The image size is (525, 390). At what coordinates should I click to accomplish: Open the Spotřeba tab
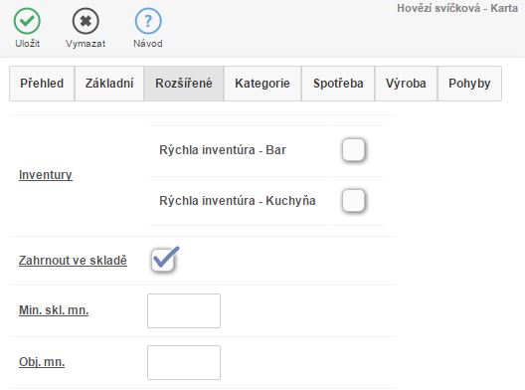coord(338,84)
